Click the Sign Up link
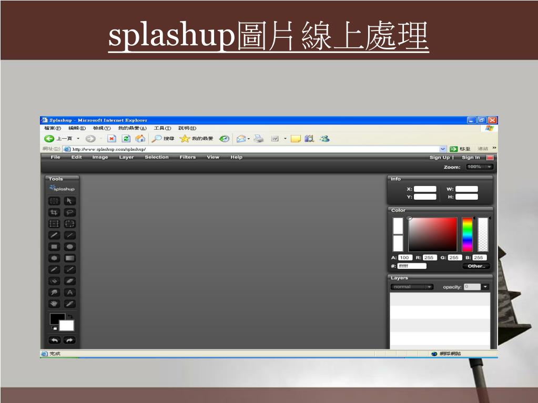This screenshot has height=403, width=538. pos(440,157)
